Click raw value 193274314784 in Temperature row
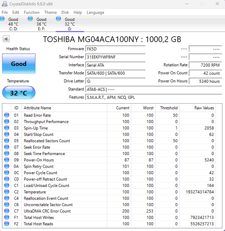Screen dimensions: 225x231 (200, 192)
